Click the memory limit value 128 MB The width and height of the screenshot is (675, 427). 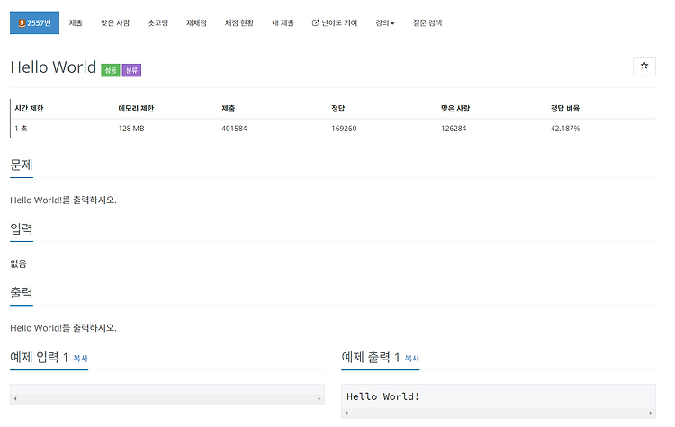pos(131,129)
